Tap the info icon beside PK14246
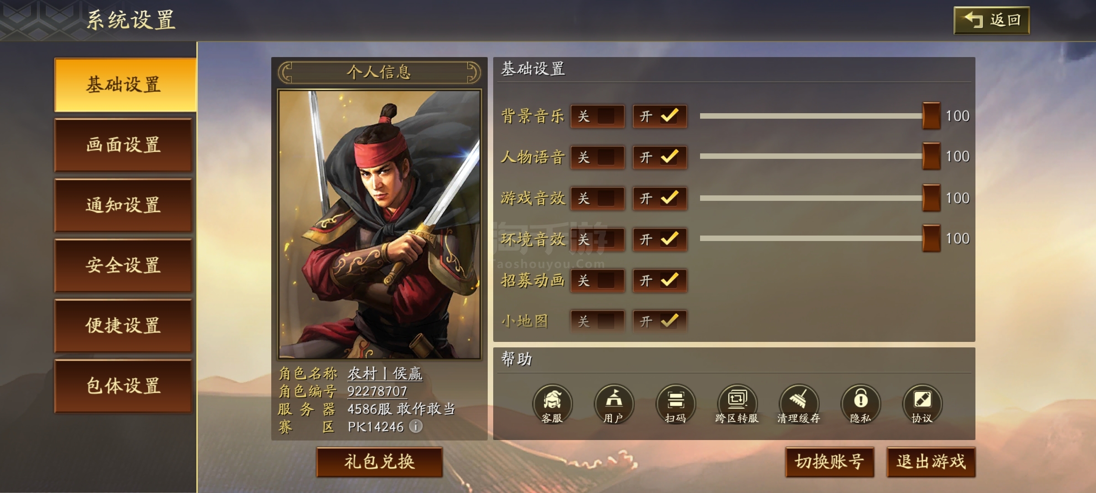Screen dimensions: 1096x493 416,426
